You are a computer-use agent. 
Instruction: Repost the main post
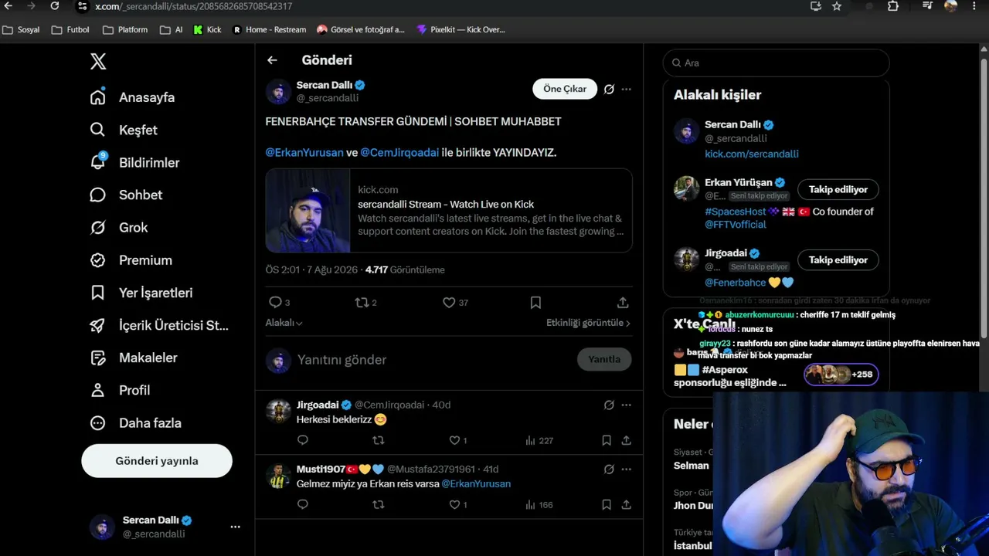[365, 303]
